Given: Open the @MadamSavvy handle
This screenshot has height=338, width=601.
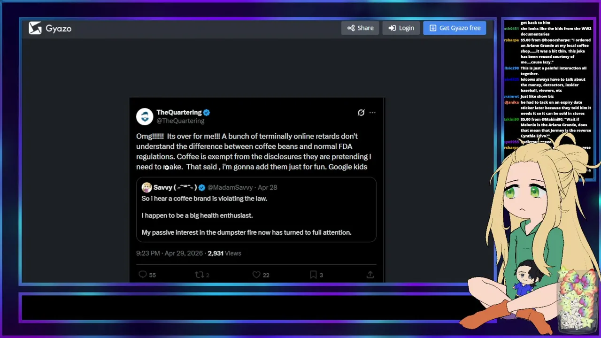Looking at the screenshot, I should click(x=230, y=187).
